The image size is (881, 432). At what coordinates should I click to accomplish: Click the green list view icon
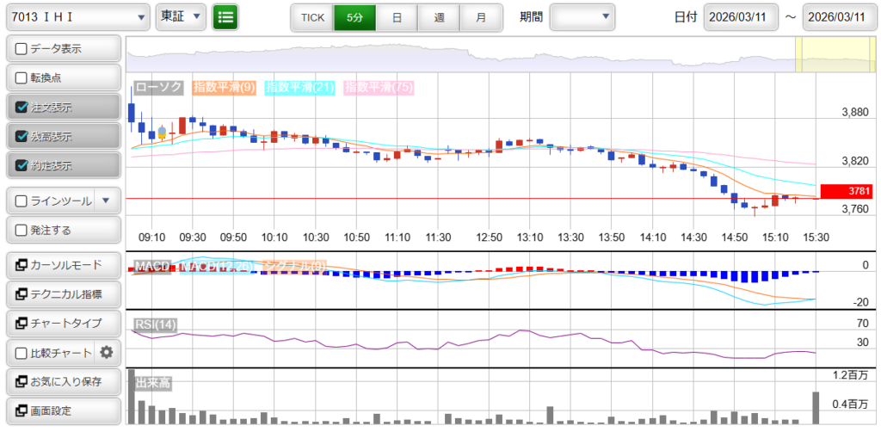225,17
